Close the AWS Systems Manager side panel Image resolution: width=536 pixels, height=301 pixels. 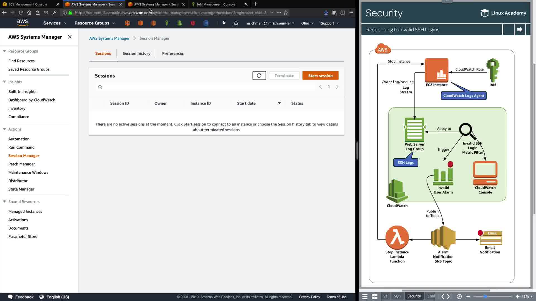[x=70, y=37]
